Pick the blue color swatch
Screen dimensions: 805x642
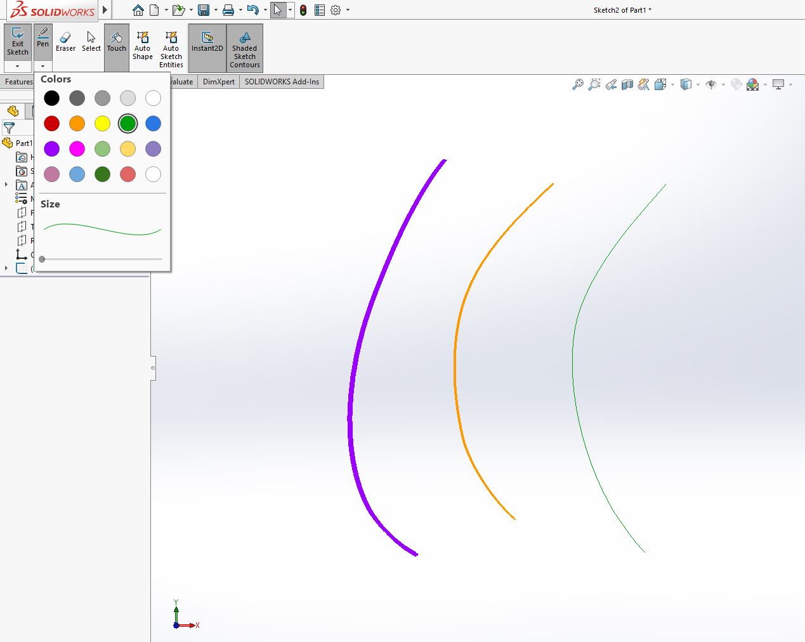(153, 124)
